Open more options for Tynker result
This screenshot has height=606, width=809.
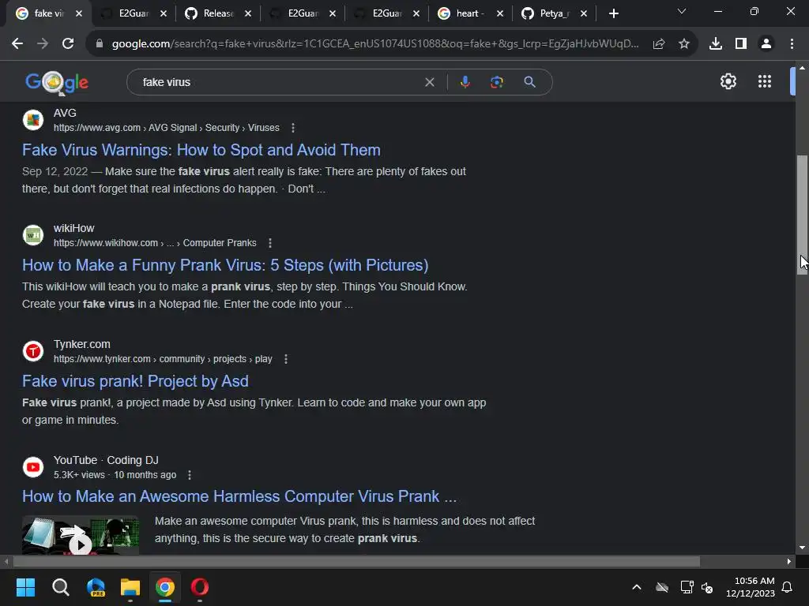(286, 359)
